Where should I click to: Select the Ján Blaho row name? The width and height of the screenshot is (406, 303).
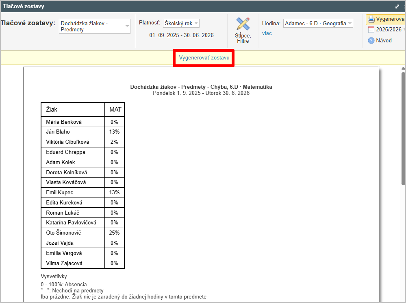pos(58,132)
